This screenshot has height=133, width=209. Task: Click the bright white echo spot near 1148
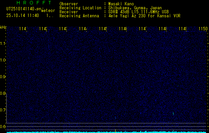click(173, 113)
